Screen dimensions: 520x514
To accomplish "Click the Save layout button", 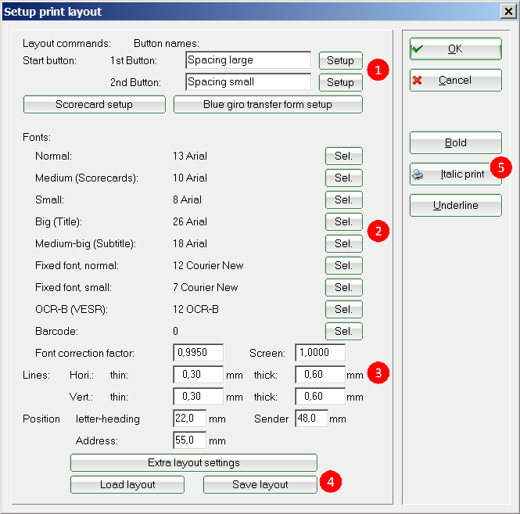I will [x=260, y=484].
